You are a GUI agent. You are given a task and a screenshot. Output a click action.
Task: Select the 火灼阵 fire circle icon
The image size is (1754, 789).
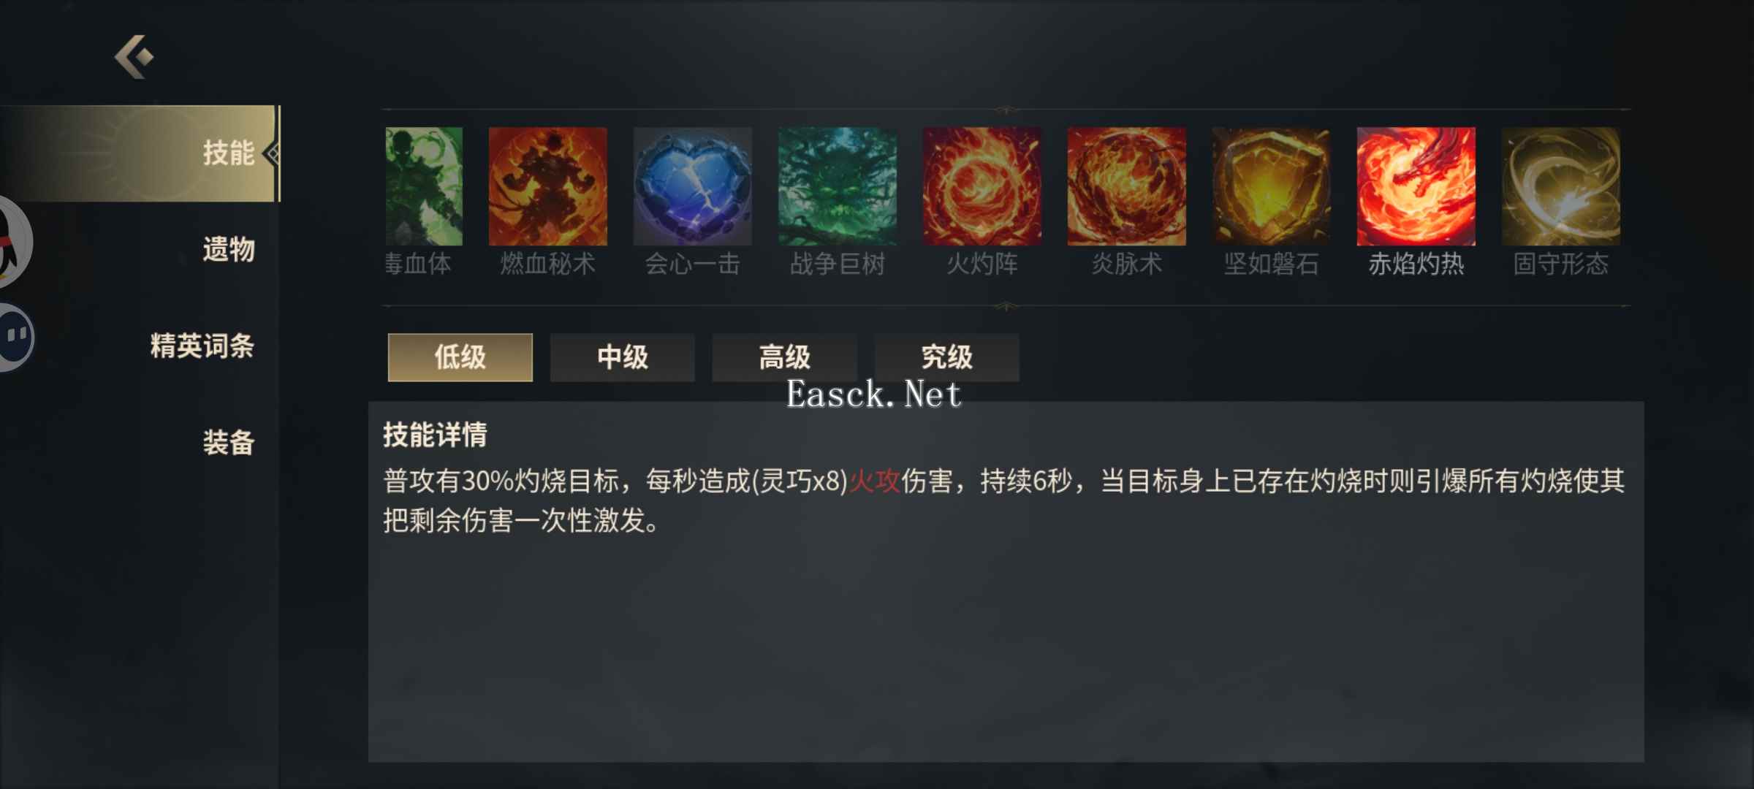982,186
